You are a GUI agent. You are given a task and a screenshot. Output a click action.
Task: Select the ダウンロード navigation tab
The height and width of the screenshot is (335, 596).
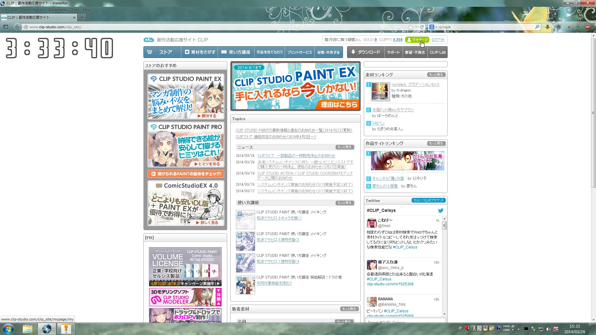click(x=366, y=52)
